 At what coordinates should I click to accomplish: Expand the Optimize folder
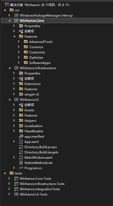(19, 57)
